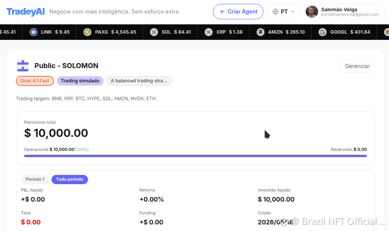The image size is (389, 231).
Task: Click the Retorno +0.00% value
Action: tap(151, 199)
